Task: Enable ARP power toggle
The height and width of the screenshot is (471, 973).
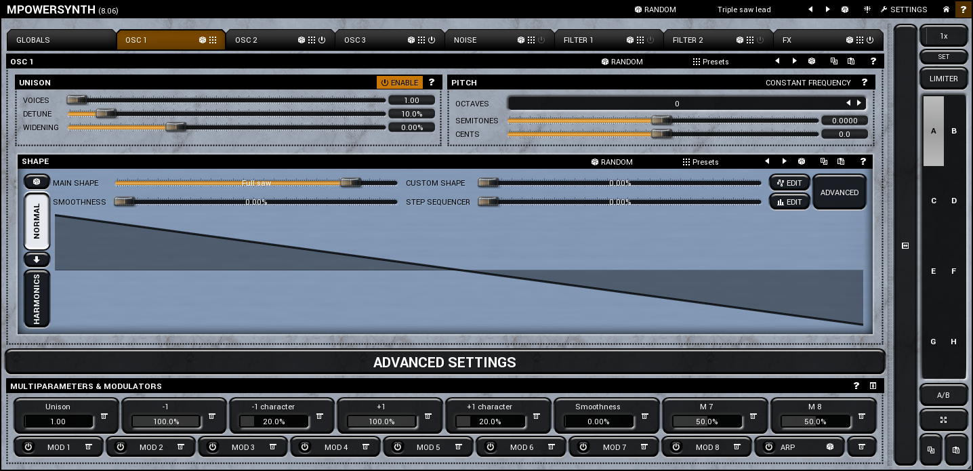Action: coord(768,447)
